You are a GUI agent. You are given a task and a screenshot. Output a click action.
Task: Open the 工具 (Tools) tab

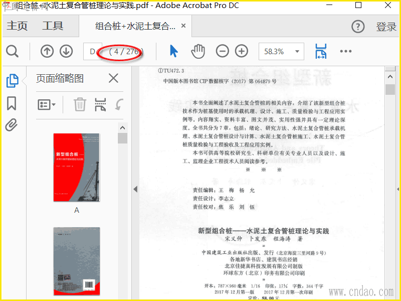pyautogui.click(x=53, y=26)
